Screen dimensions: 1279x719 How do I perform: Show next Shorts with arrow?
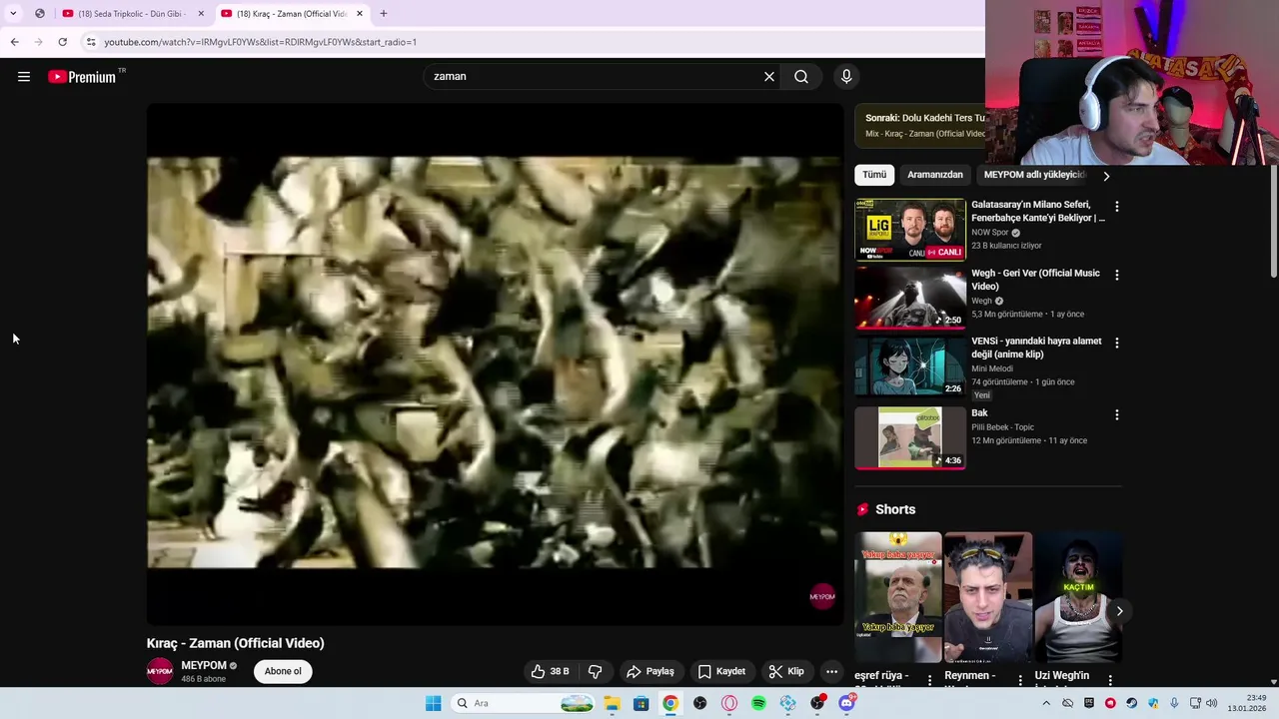tap(1119, 611)
